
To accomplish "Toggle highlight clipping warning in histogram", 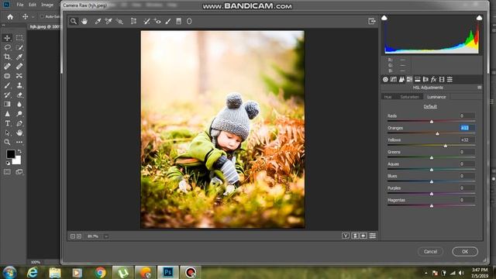I will (479, 18).
